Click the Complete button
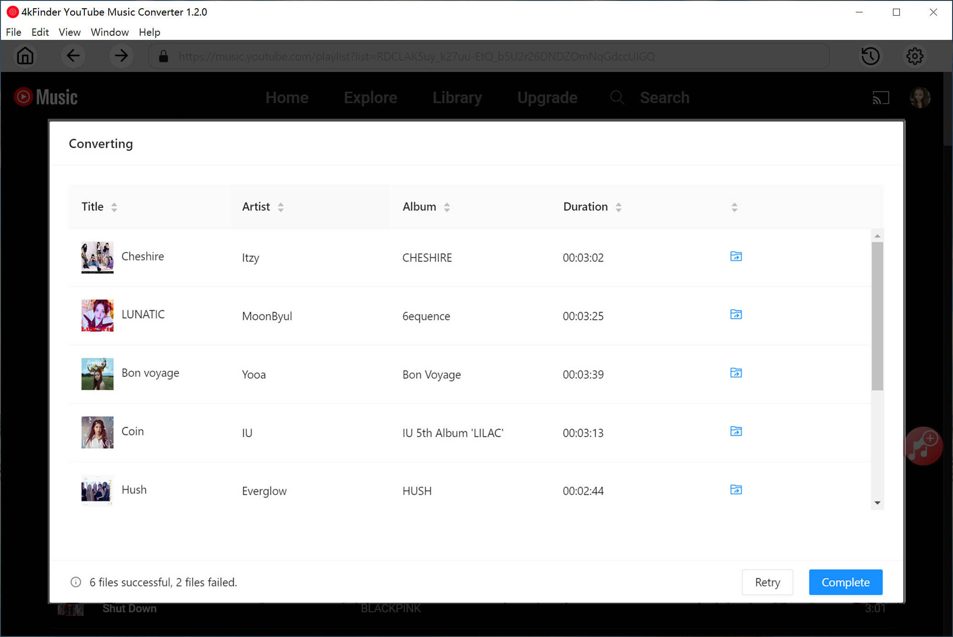The image size is (953, 637). pyautogui.click(x=845, y=582)
